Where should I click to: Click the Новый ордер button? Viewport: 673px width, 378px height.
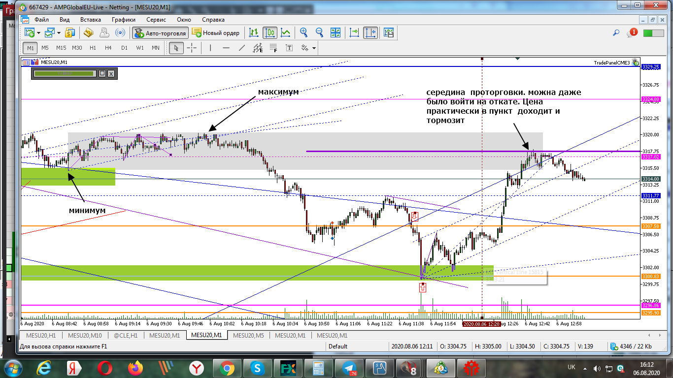pos(216,33)
